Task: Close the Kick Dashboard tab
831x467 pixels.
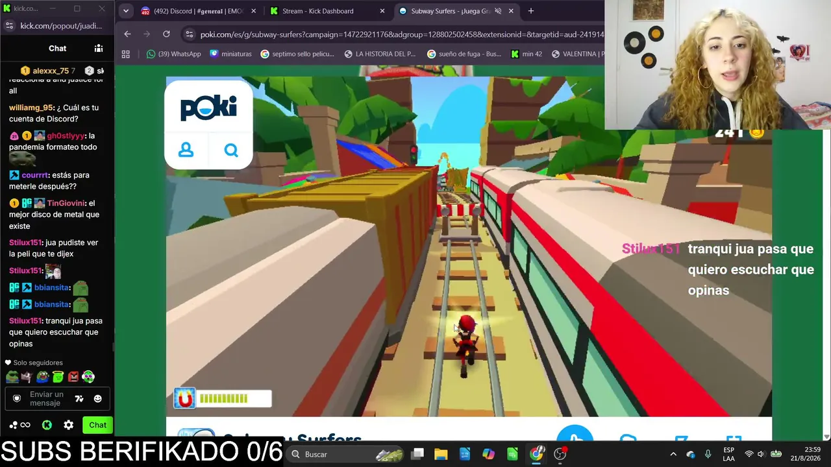Action: (x=382, y=11)
